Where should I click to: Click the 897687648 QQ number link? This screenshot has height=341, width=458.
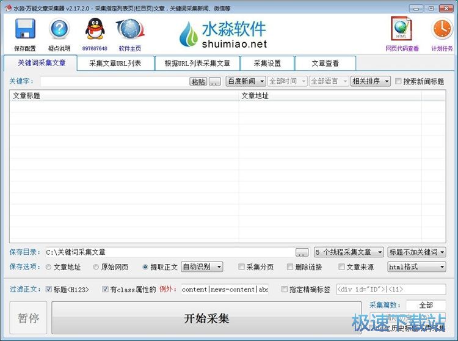(95, 48)
